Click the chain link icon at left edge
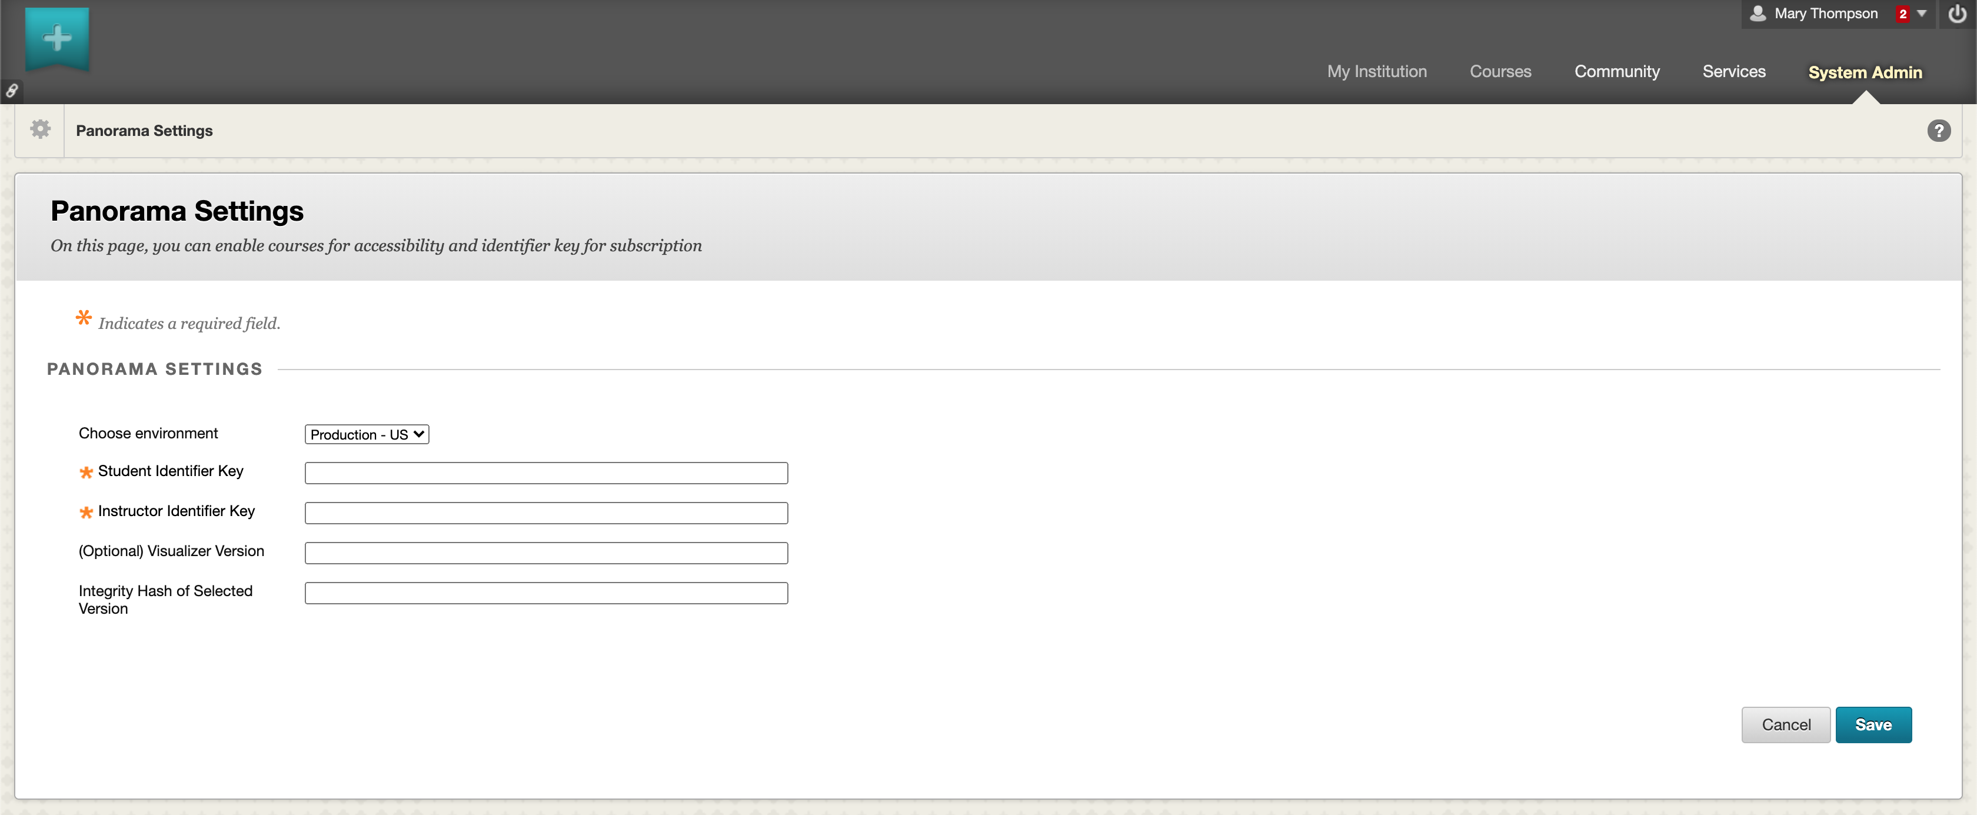Viewport: 1977px width, 815px height. pyautogui.click(x=12, y=91)
